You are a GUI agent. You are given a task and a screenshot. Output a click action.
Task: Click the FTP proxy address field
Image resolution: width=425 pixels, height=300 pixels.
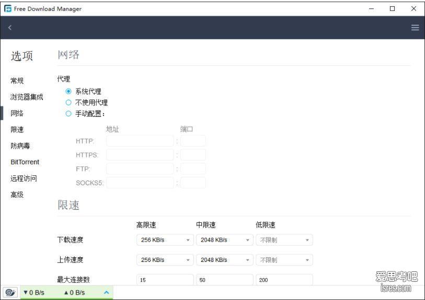(x=140, y=169)
